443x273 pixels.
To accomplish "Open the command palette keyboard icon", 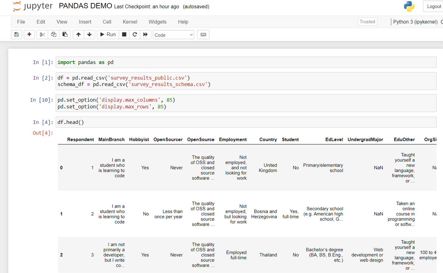I will coord(203,35).
